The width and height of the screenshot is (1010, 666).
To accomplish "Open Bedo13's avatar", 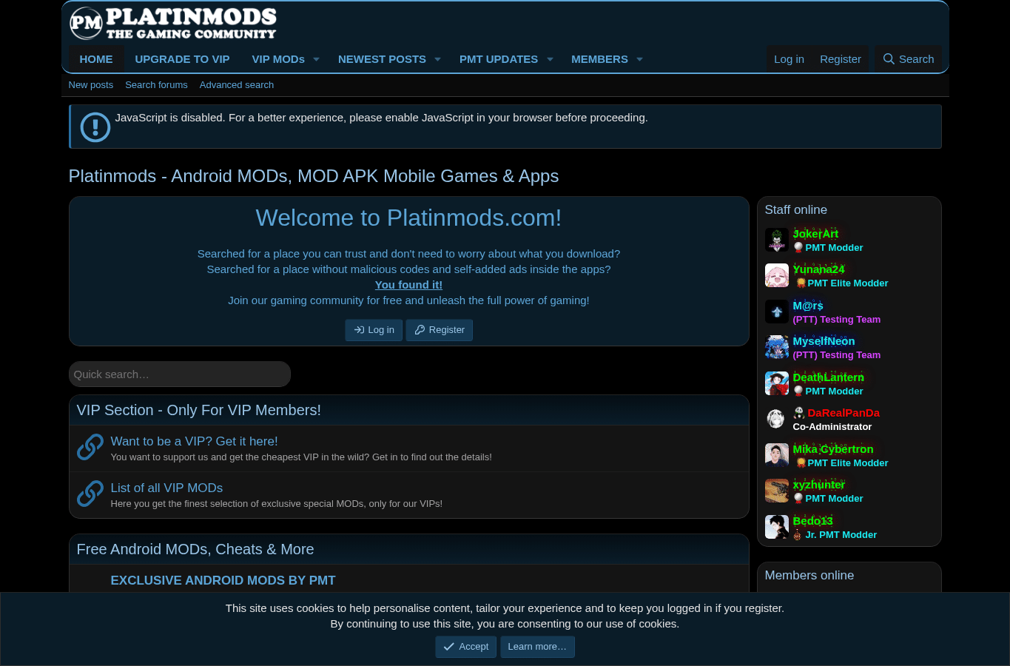I will (x=777, y=527).
